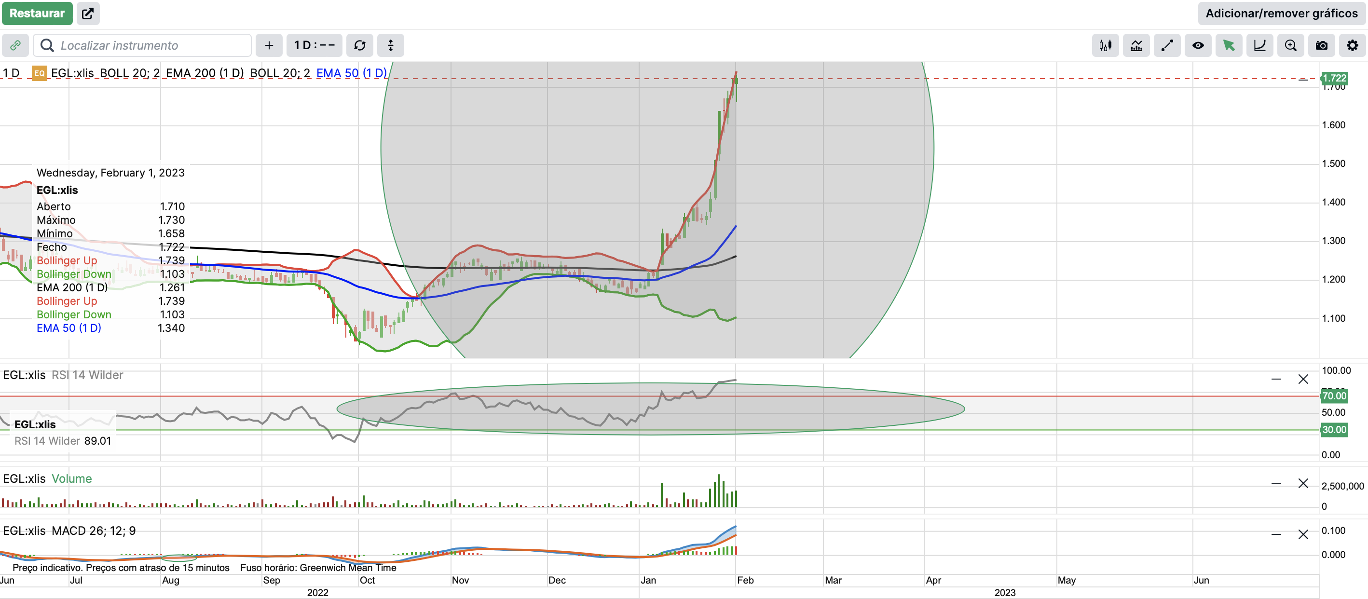
Task: Minimize the RSI 14 Wilder panel
Action: click(1276, 379)
